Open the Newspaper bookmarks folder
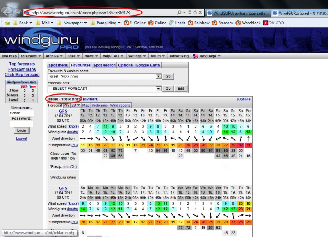This screenshot has height=237, width=328. (x=72, y=23)
